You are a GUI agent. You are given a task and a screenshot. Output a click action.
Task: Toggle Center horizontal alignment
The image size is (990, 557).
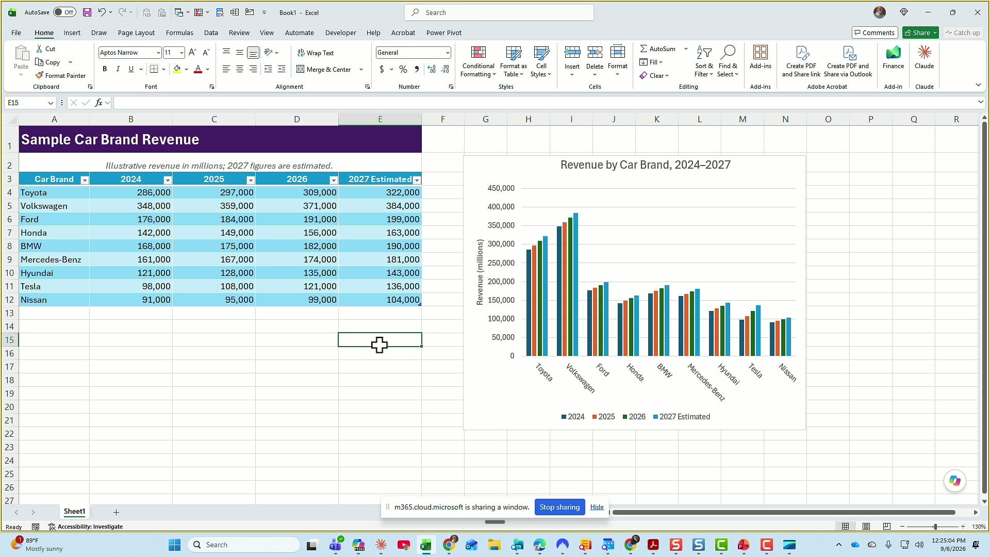click(239, 69)
